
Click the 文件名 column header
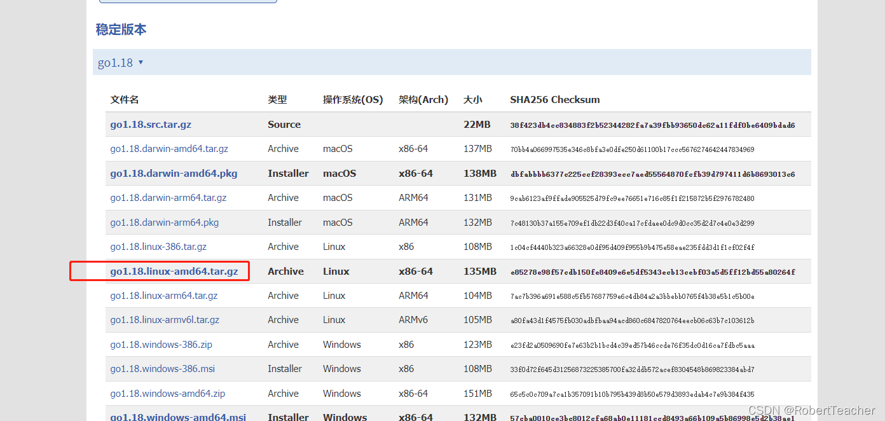point(125,100)
